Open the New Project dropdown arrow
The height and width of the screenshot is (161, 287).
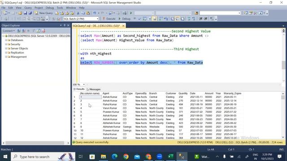point(9,13)
